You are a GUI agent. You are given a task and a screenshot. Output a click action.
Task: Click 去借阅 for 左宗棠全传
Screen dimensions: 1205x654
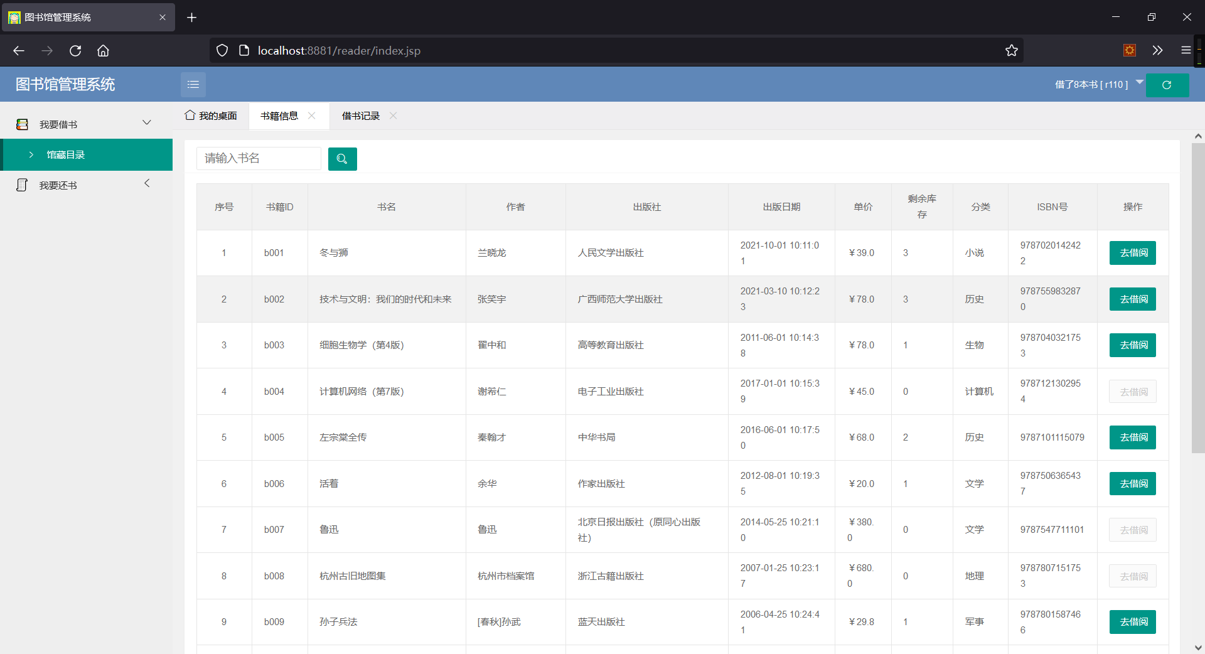(1133, 437)
